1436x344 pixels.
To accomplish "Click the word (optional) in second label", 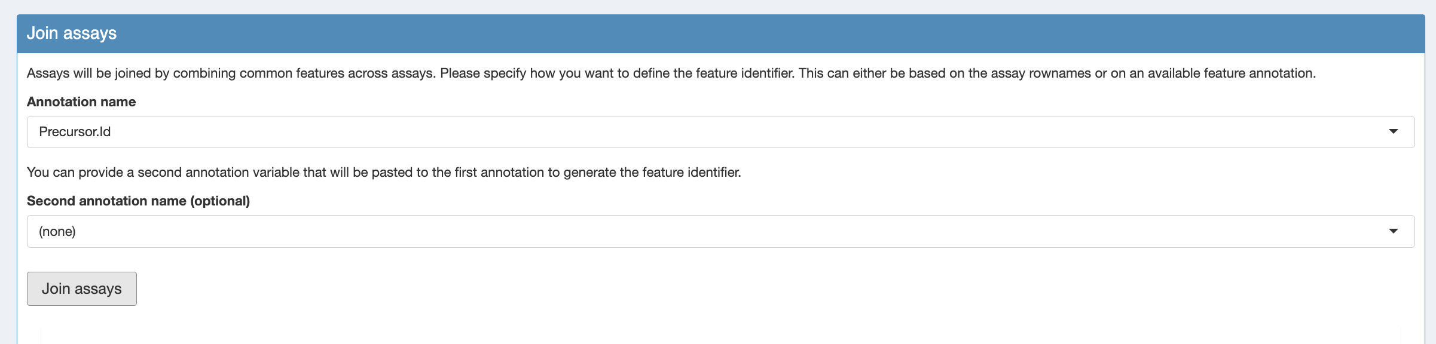I will 220,201.
